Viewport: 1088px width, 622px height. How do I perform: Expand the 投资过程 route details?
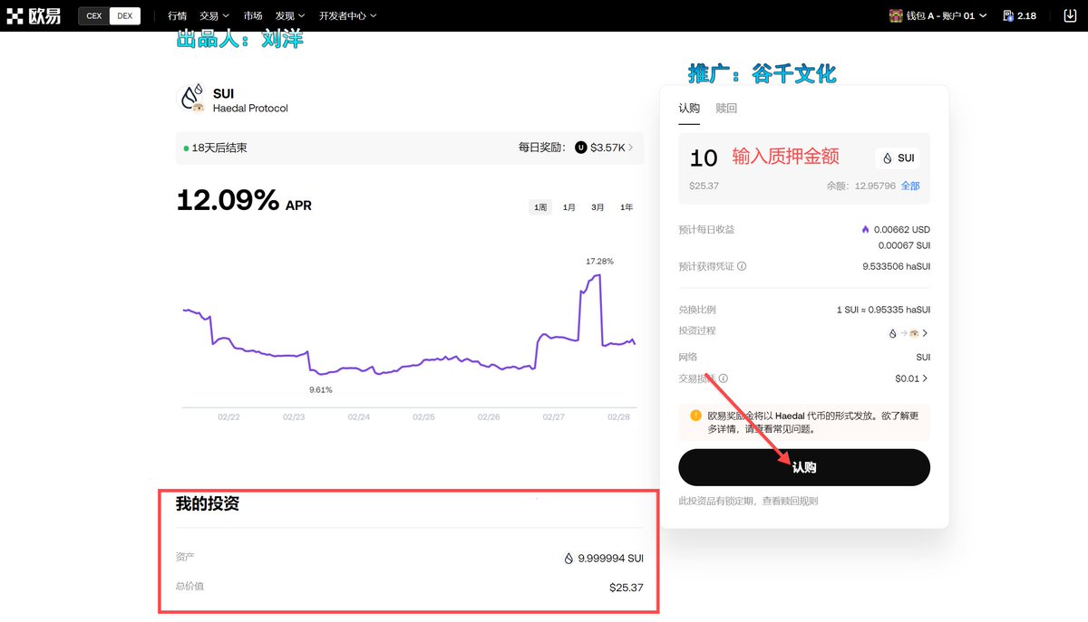(908, 333)
